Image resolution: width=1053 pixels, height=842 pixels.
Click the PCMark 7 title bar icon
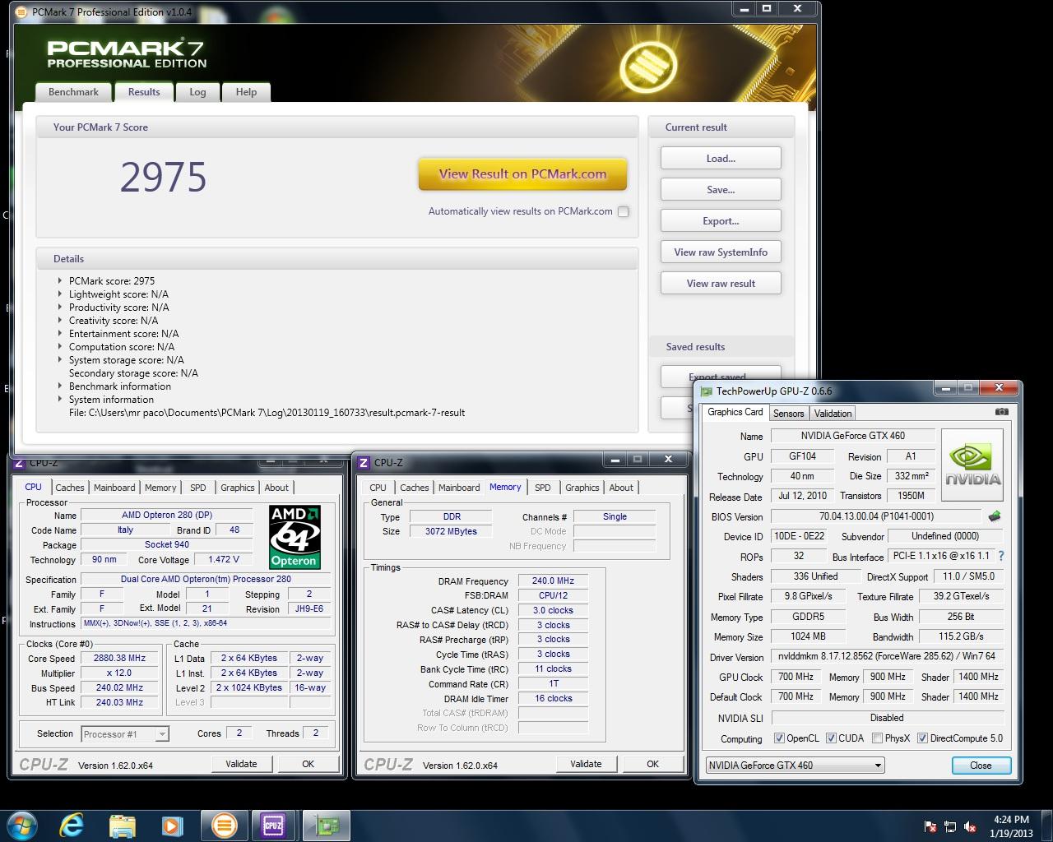coord(21,12)
